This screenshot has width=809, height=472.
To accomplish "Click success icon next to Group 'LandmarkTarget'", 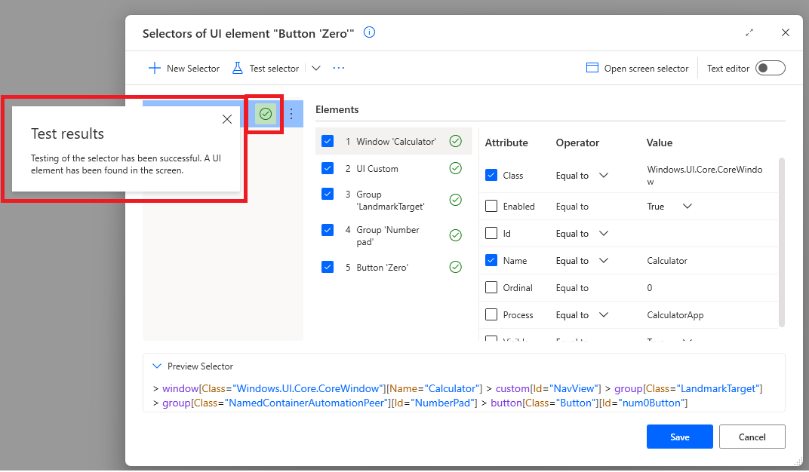I will 456,200.
